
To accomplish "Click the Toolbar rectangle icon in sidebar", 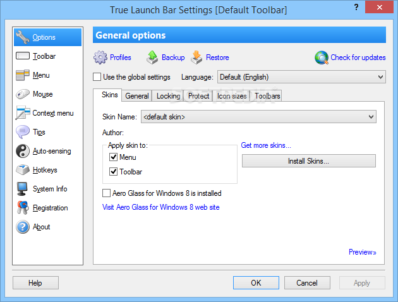I will point(23,56).
